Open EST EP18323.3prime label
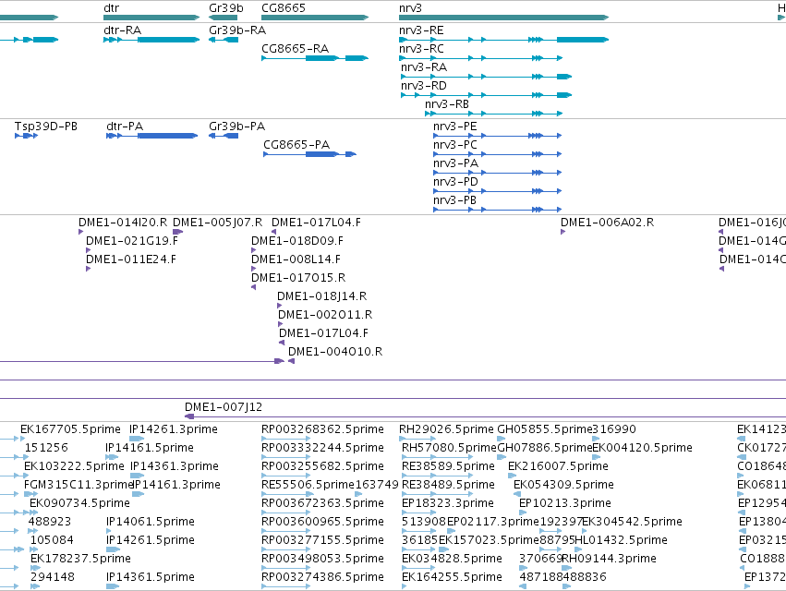786x591 pixels. (448, 504)
